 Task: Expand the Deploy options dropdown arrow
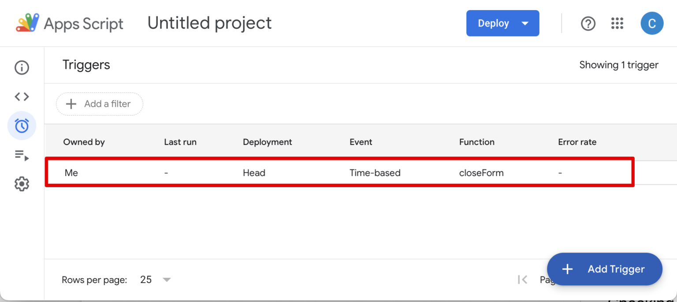tap(524, 23)
